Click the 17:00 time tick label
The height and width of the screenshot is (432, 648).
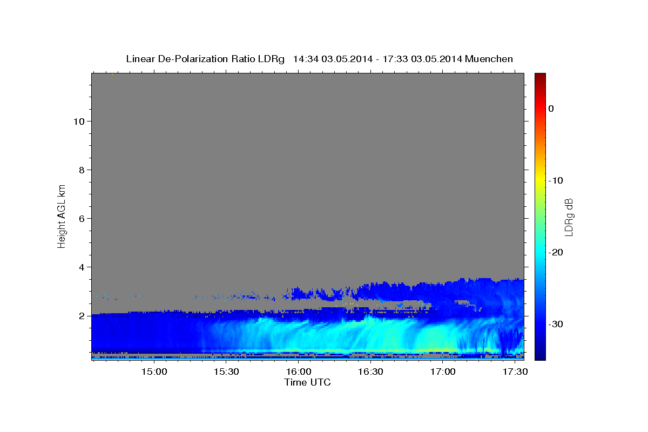tap(443, 373)
